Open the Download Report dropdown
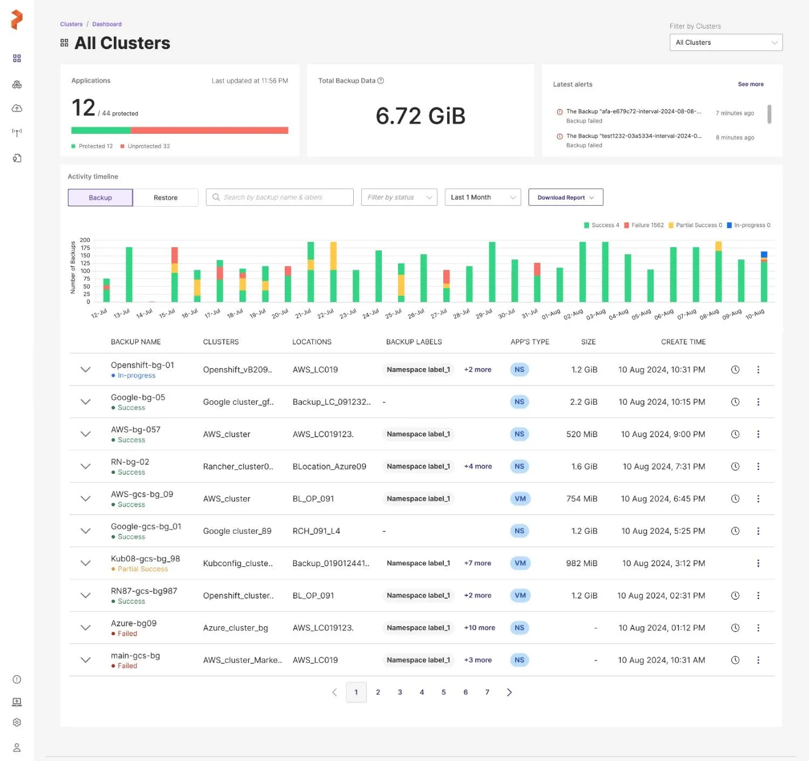The height and width of the screenshot is (761, 809). pyautogui.click(x=566, y=198)
